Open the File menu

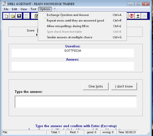click(6, 9)
